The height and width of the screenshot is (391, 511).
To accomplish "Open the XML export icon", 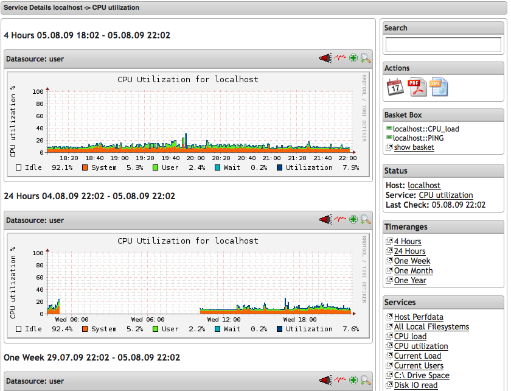I will (x=439, y=87).
